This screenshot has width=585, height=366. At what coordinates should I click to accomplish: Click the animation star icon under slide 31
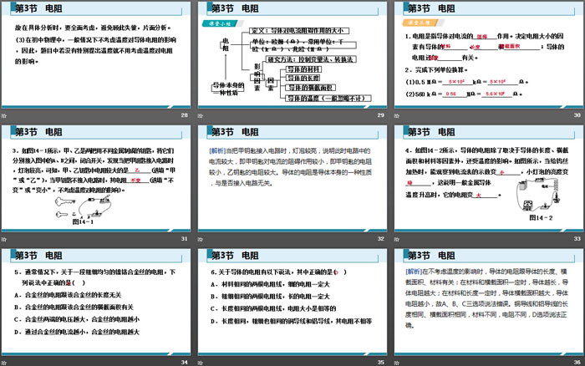click(x=5, y=238)
